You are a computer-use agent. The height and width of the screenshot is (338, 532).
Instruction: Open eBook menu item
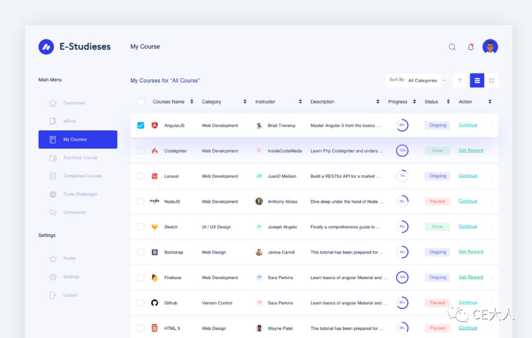pos(78,121)
